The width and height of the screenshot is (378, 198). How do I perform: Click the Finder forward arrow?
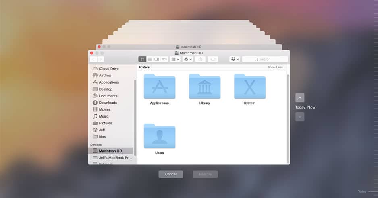click(x=101, y=59)
